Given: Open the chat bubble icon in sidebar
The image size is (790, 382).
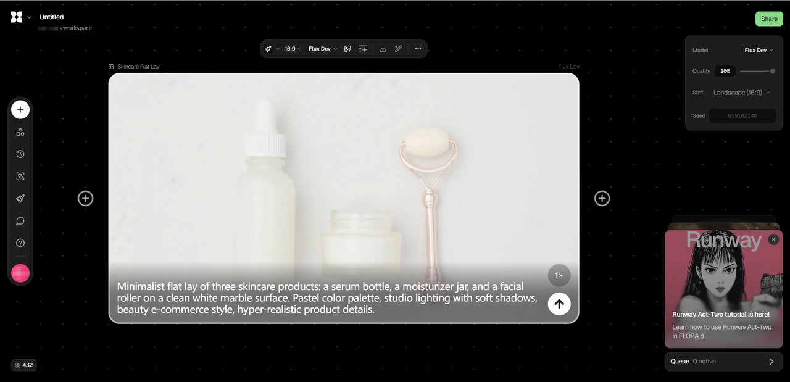Looking at the screenshot, I should 20,221.
